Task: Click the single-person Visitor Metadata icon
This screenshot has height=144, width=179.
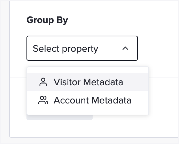Action: [x=43, y=82]
